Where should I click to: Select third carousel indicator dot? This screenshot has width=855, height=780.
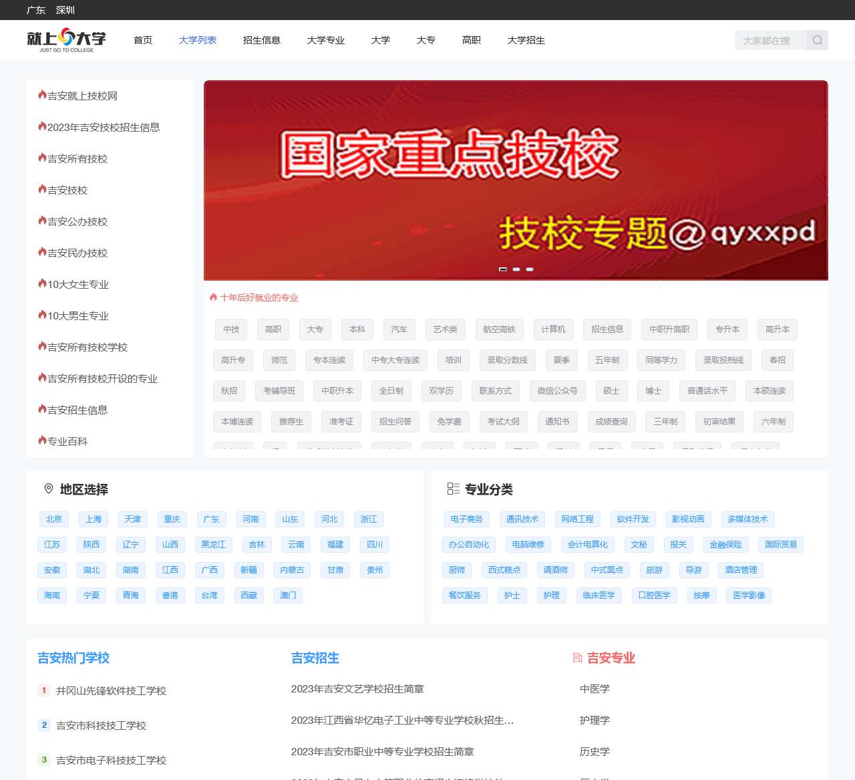coord(530,269)
